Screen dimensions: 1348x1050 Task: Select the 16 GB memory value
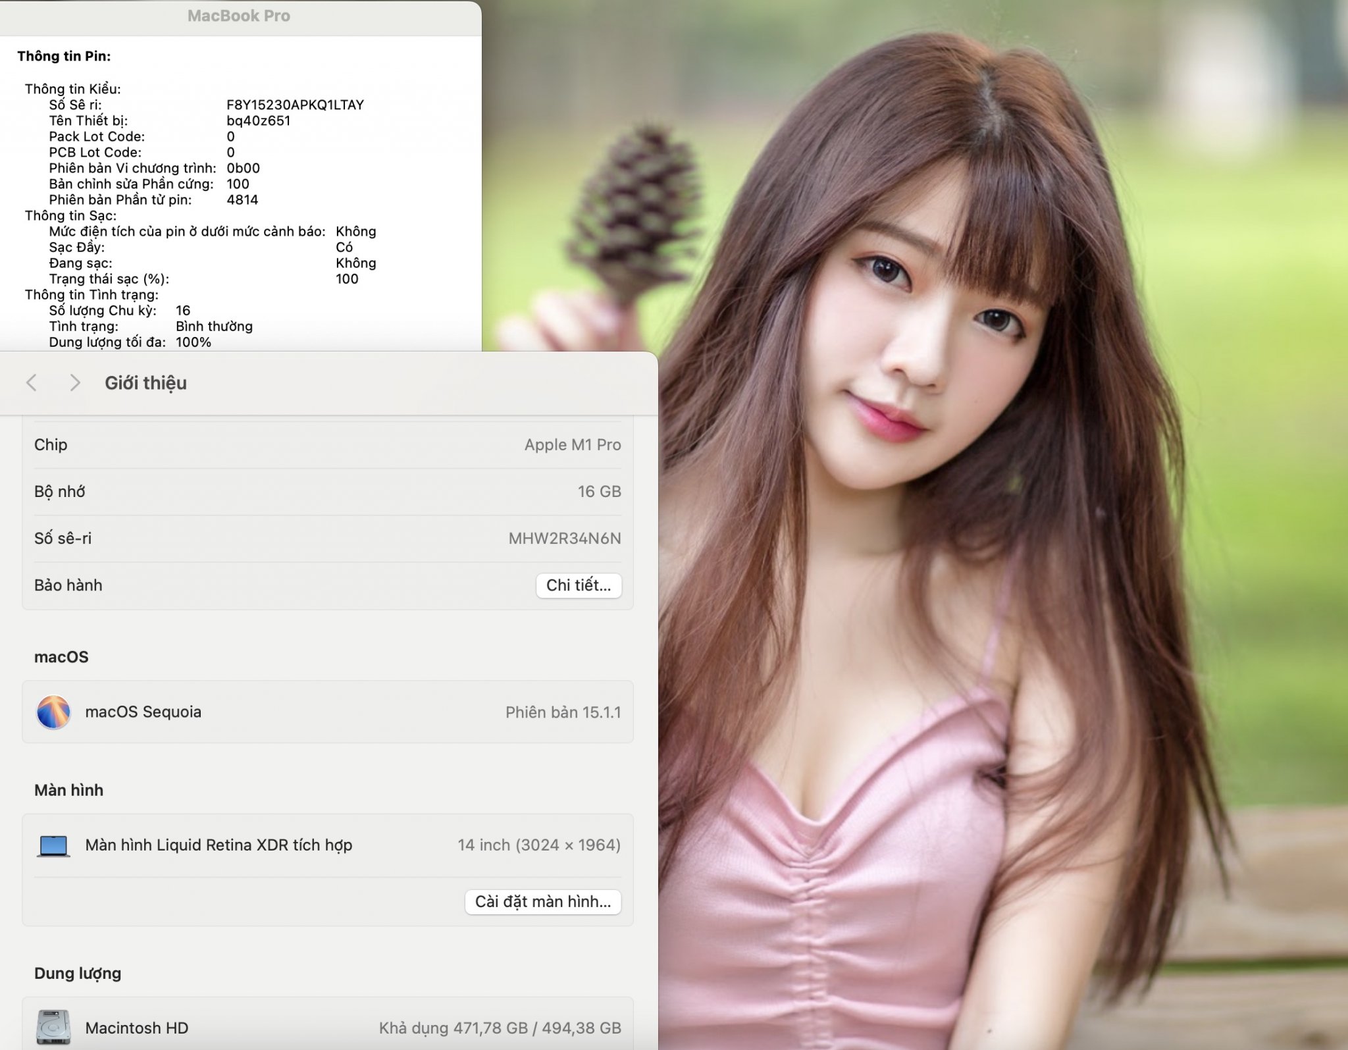(599, 492)
